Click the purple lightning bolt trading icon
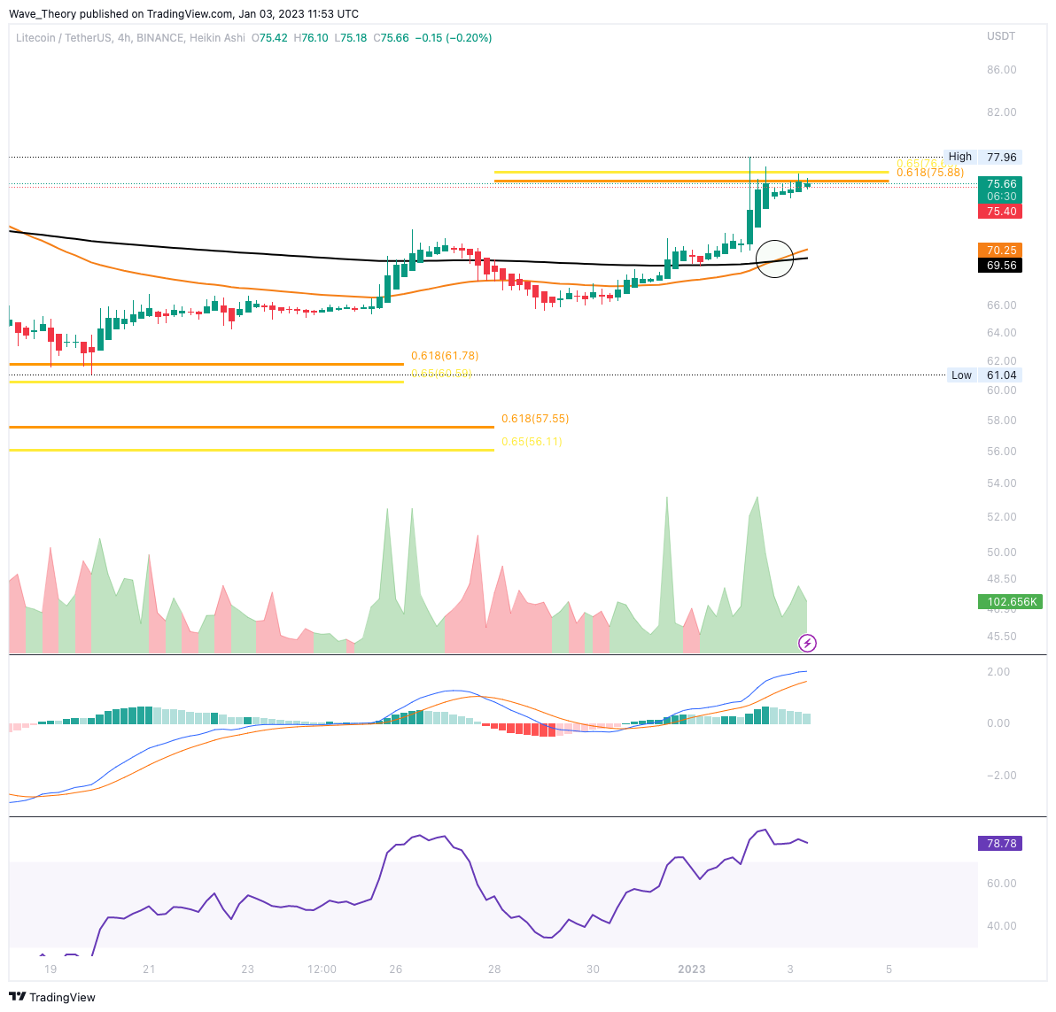 coord(807,643)
